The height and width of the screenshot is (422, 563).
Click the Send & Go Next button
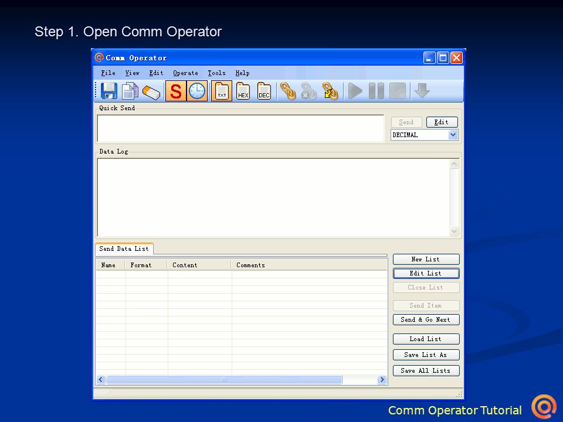[426, 319]
